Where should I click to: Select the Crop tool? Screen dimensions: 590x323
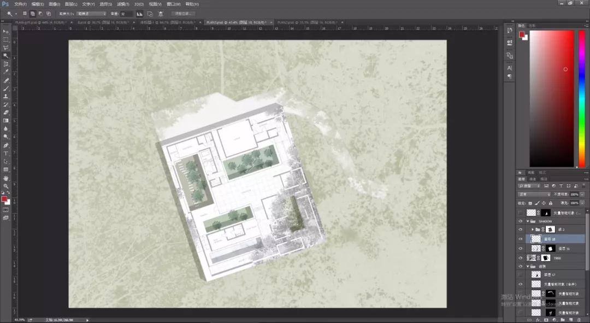[5, 64]
